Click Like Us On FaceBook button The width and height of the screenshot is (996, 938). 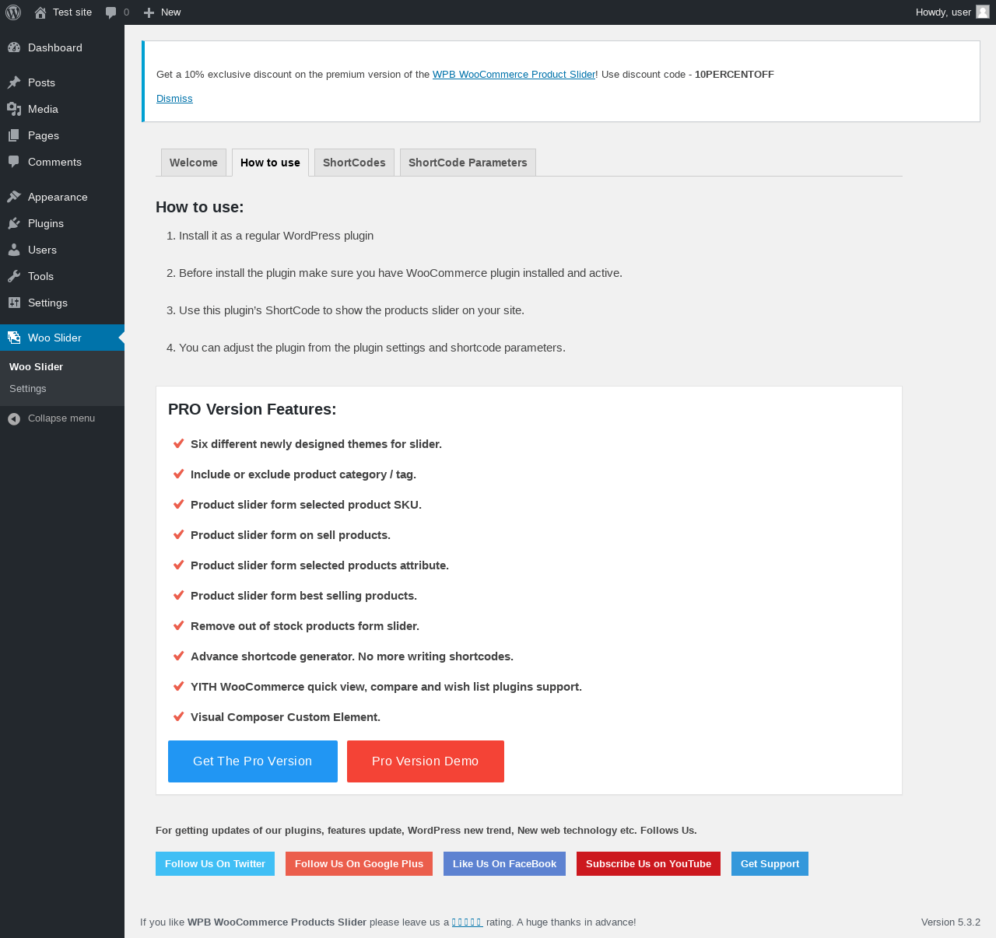coord(504,864)
